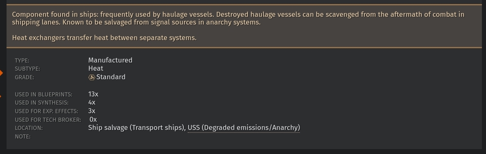Click the LOCATION label
486x154 pixels.
pos(29,128)
